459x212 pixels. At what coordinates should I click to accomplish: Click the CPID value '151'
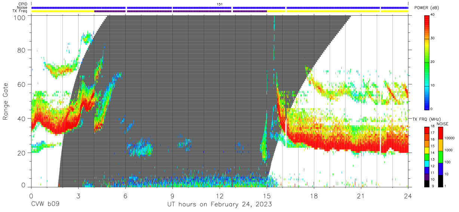coord(220,4)
